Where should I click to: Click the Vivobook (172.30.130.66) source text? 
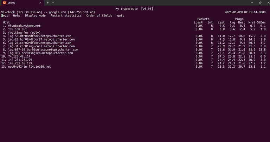point(21,12)
